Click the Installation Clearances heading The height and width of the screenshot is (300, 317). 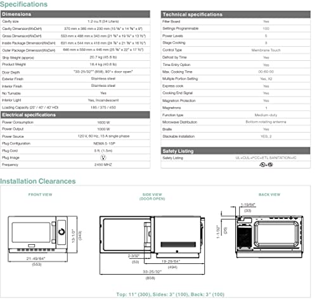[x=38, y=181]
